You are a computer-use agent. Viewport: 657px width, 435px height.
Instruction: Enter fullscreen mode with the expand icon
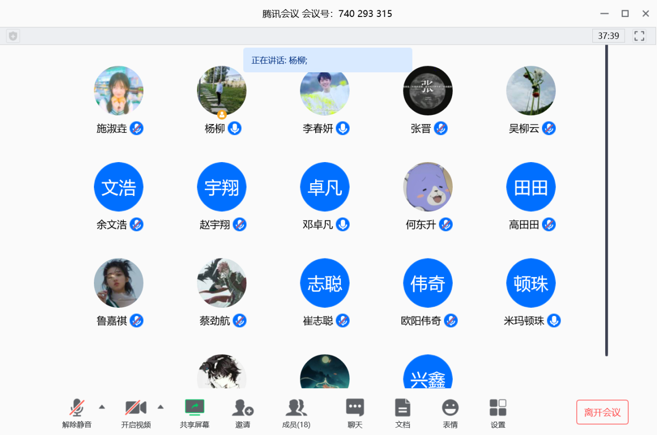[x=639, y=36]
